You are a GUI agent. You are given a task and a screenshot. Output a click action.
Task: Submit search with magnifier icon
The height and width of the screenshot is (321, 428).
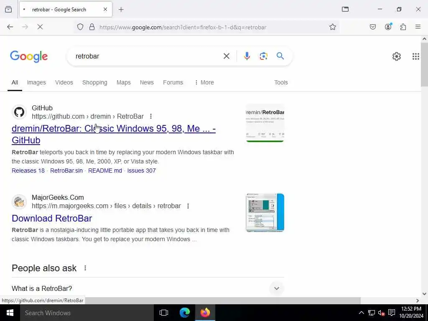280,56
